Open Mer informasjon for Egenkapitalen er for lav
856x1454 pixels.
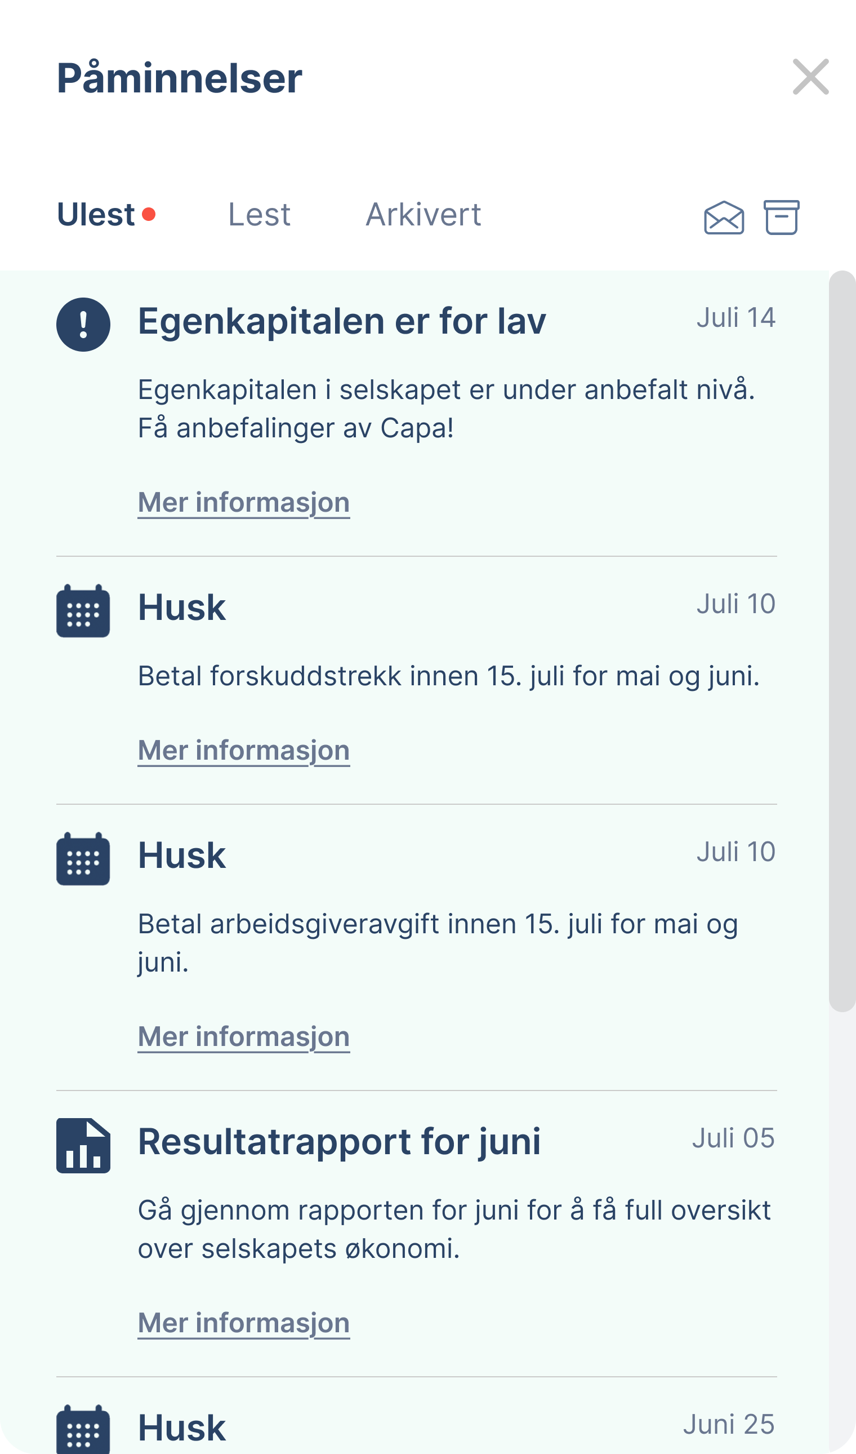click(x=243, y=503)
